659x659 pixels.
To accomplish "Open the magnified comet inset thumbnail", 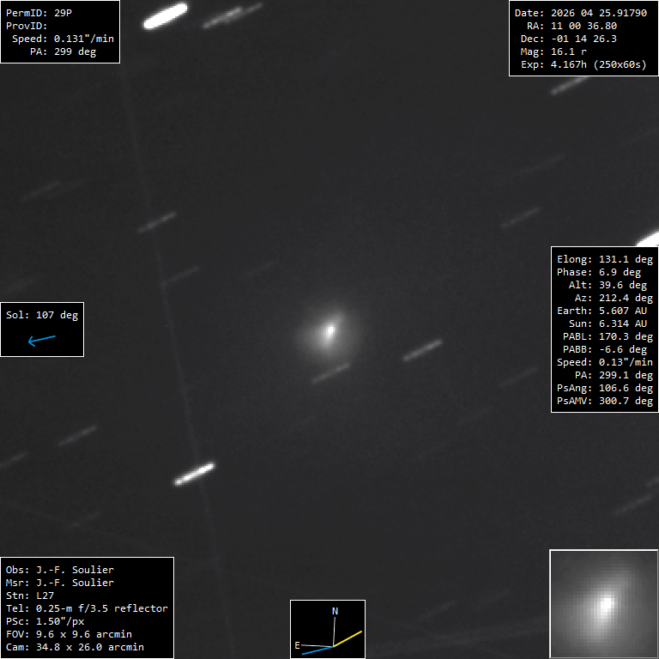I will [603, 603].
